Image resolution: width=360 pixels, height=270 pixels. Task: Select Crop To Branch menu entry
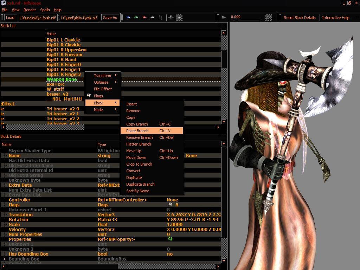pos(152,164)
